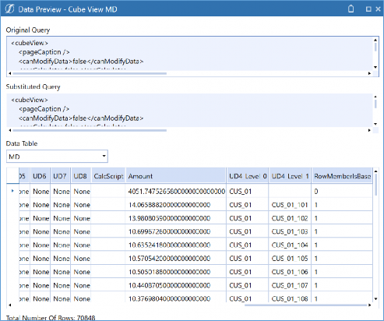Select the amount cell starting with 4051.74

point(176,192)
